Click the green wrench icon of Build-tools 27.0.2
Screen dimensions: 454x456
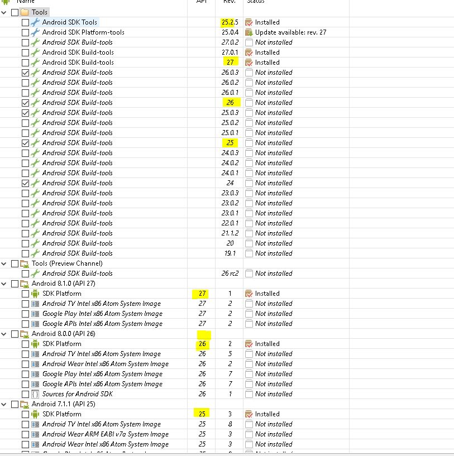[35, 42]
